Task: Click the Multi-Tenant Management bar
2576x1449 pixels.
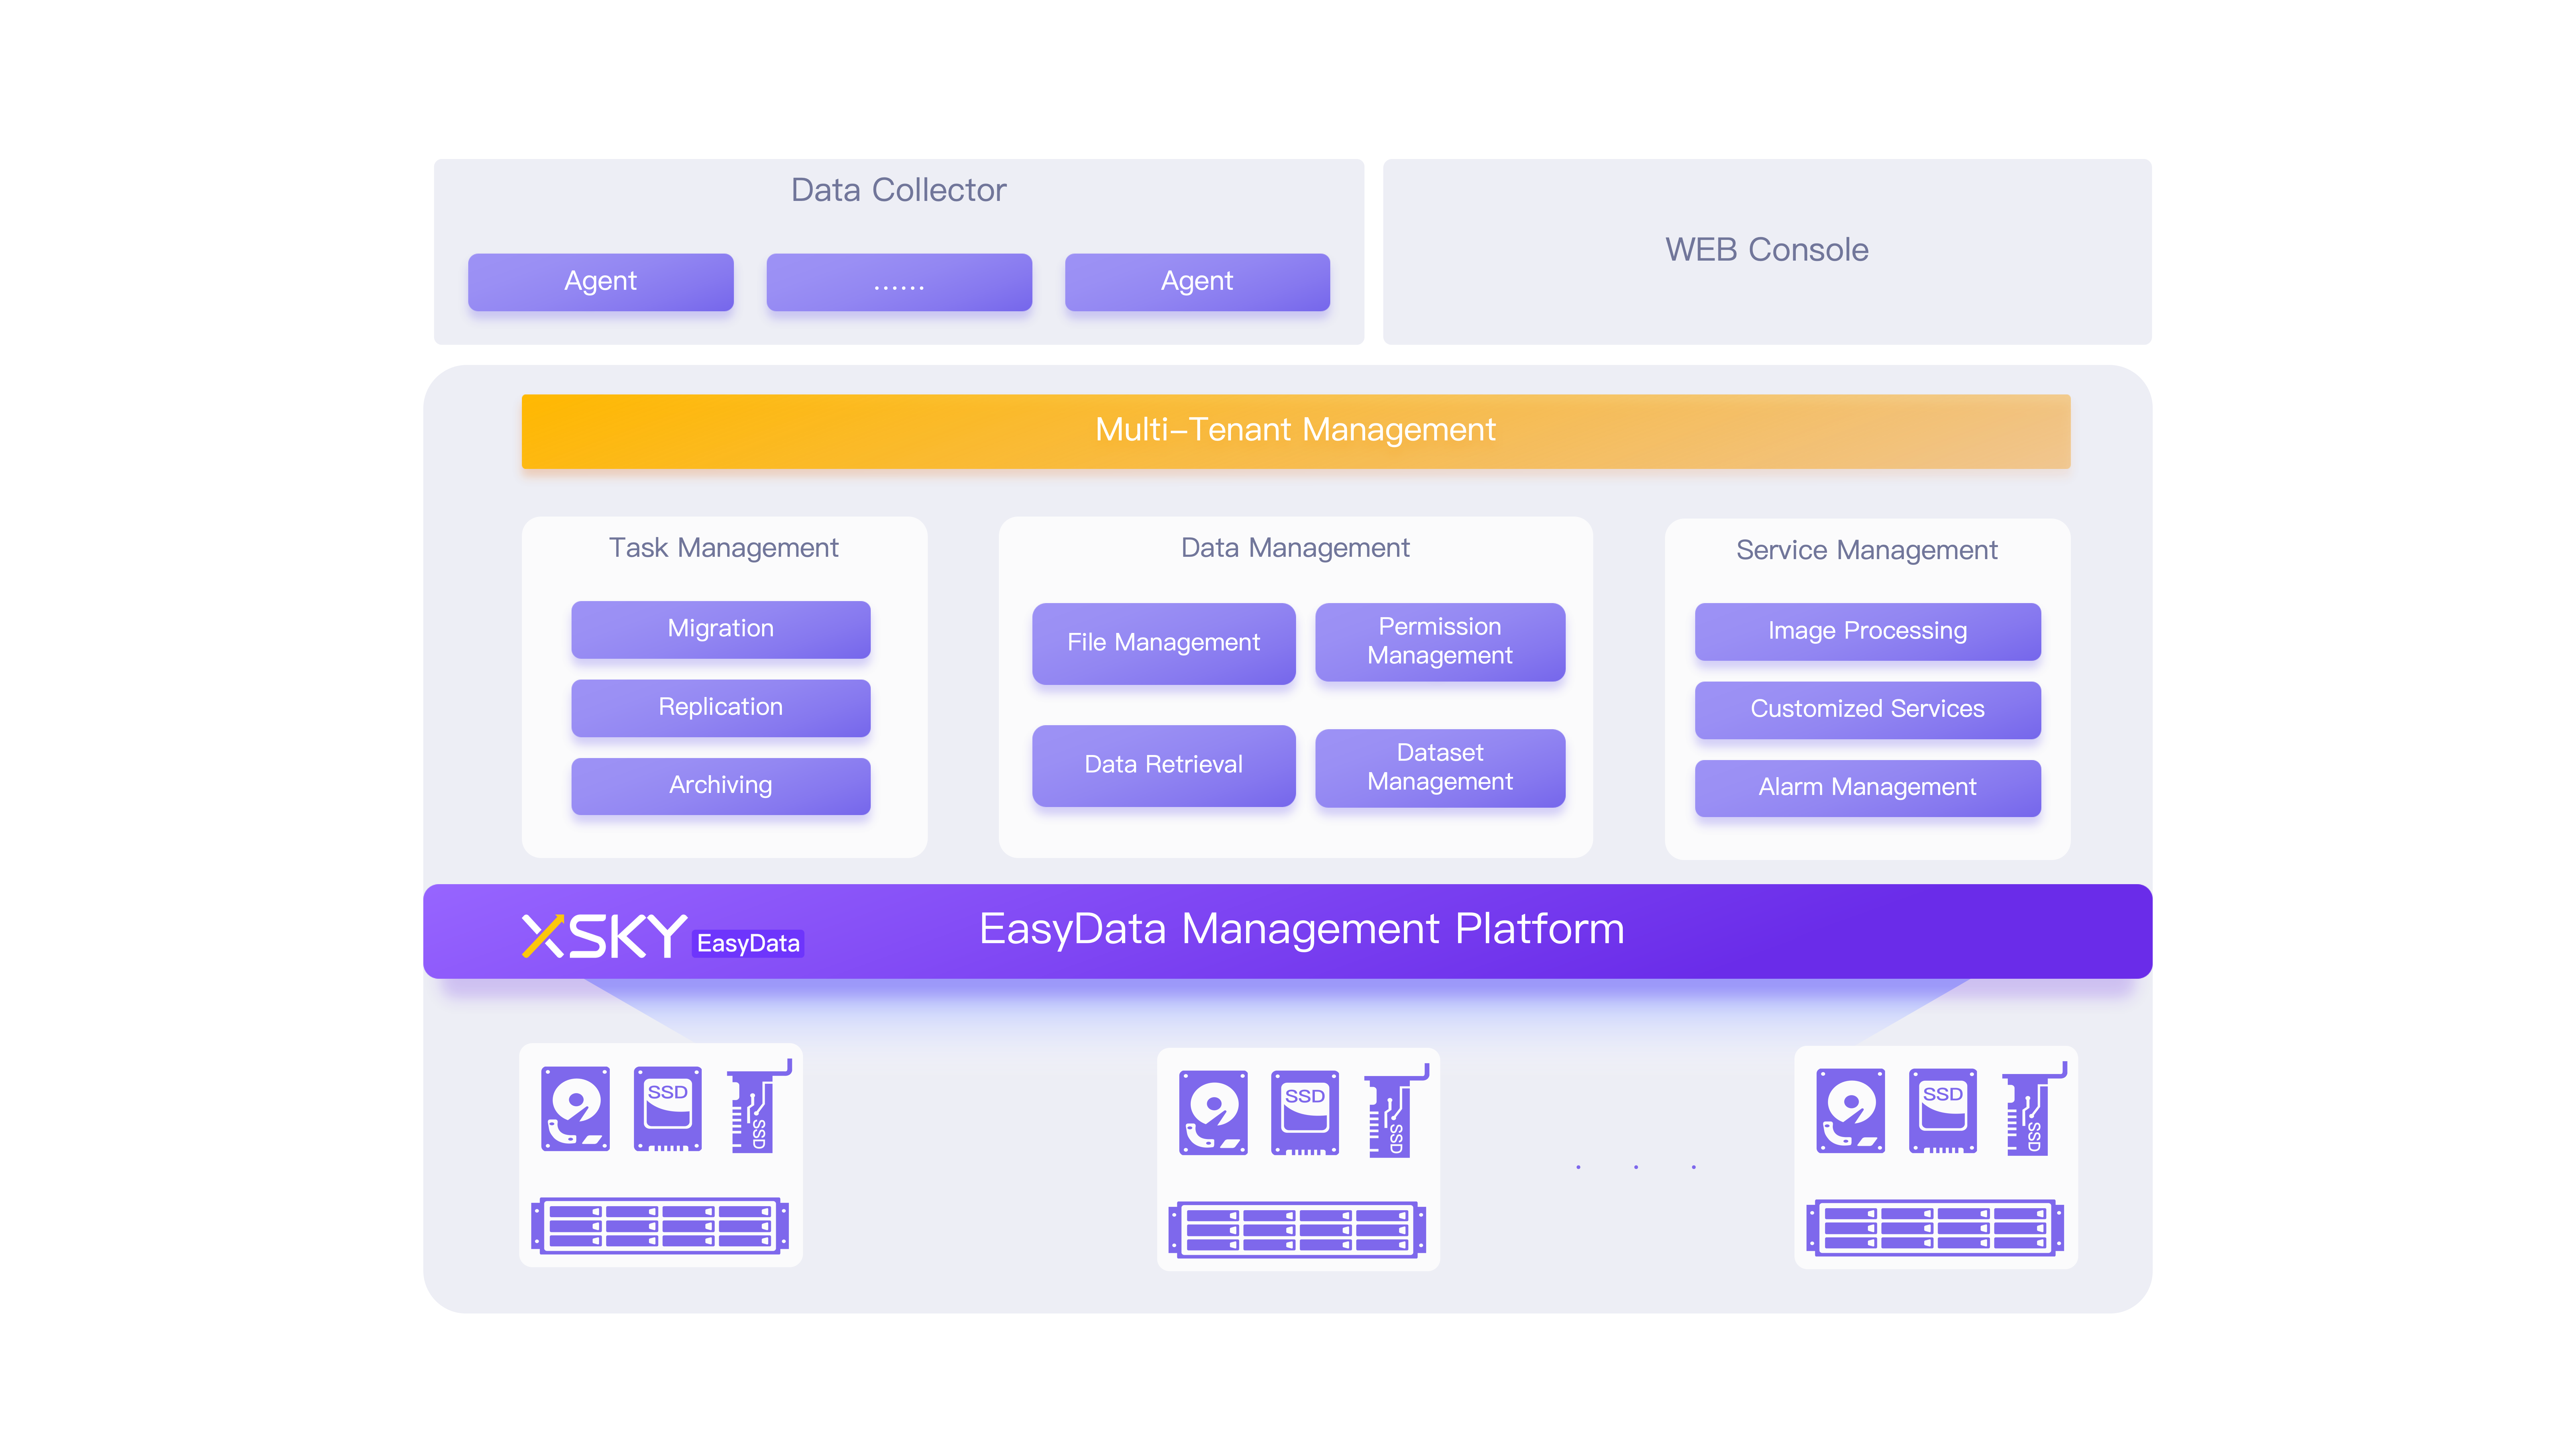Action: (1296, 431)
